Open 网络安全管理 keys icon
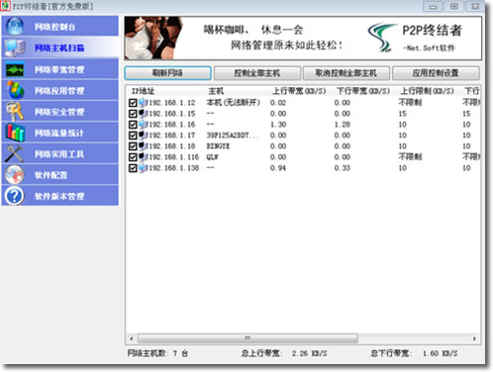The image size is (493, 372). point(15,112)
